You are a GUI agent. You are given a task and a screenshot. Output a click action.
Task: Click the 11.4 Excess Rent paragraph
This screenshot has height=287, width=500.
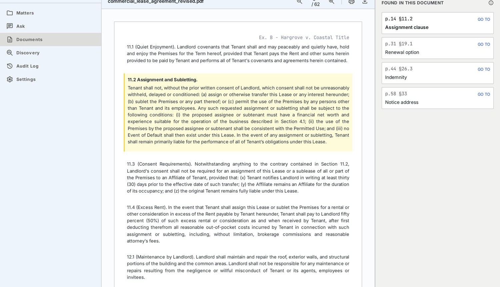point(238,224)
